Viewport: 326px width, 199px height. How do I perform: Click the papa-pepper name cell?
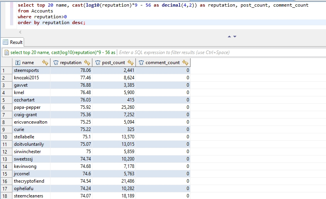[x=27, y=107]
